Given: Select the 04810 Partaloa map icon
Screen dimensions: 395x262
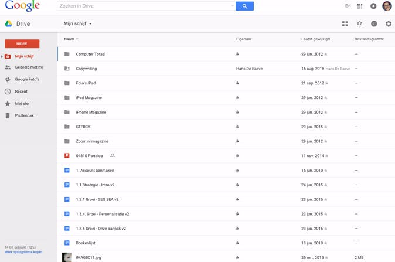Looking at the screenshot, I should pos(67,156).
